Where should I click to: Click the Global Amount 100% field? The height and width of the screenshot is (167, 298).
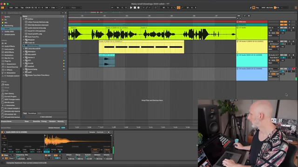coord(63,128)
